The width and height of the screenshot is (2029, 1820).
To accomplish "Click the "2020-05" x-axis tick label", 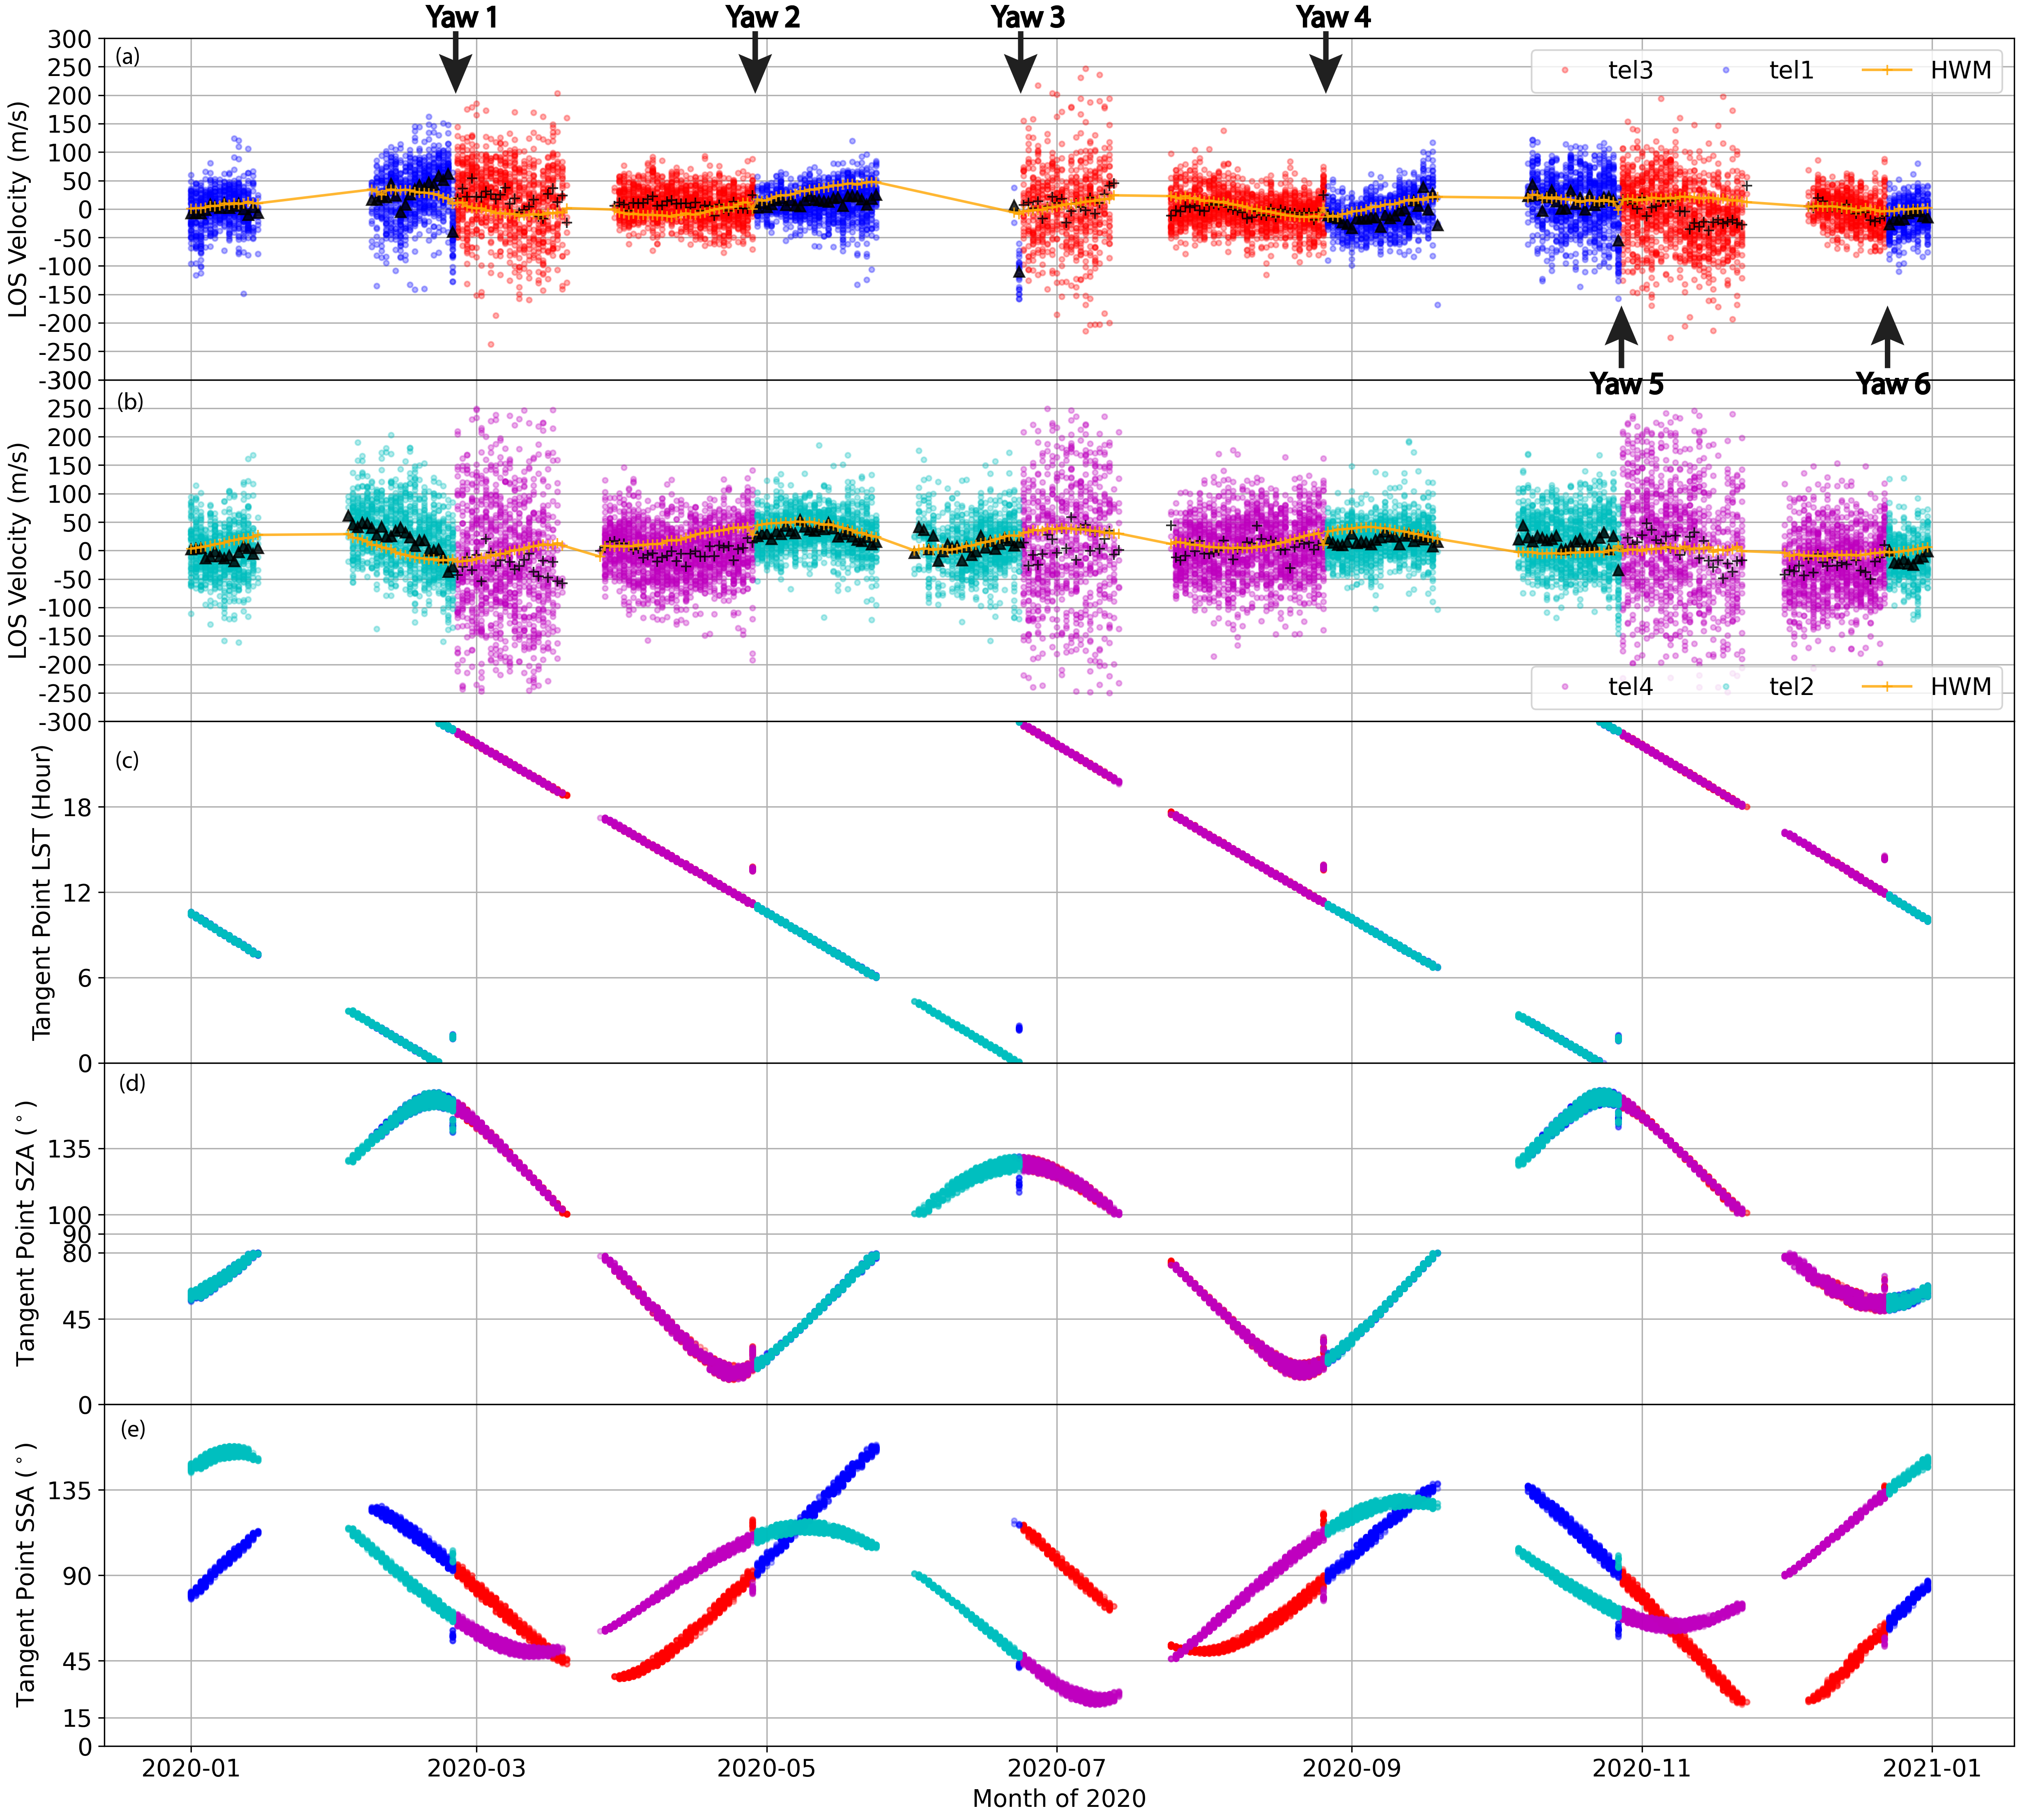I will tap(766, 1768).
